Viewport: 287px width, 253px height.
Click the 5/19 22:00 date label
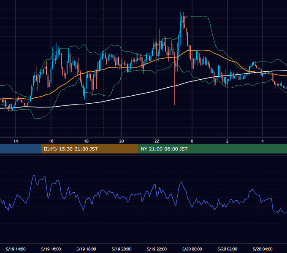[157, 249]
